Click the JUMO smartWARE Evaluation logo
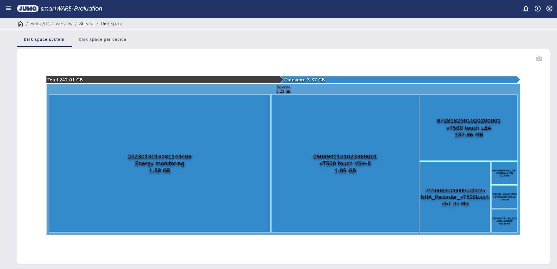Screen dimensions: 557x269 pos(60,9)
